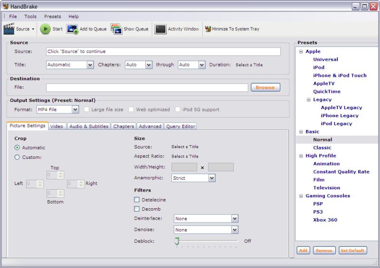Screen dimensions: 380x268
Task: Click the Set Default button
Action: pos(352,250)
